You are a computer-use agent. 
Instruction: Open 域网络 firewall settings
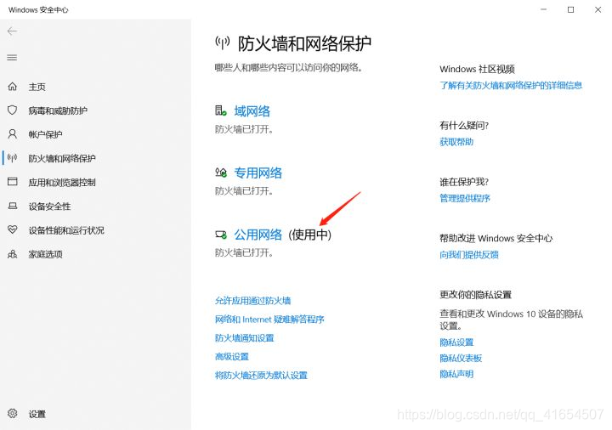pos(252,111)
